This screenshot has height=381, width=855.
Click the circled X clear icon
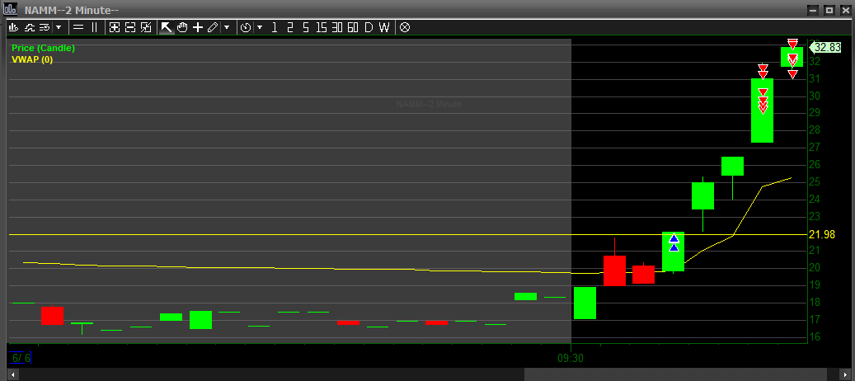tap(405, 27)
